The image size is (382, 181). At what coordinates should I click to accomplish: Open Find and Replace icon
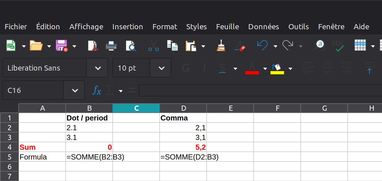320,46
